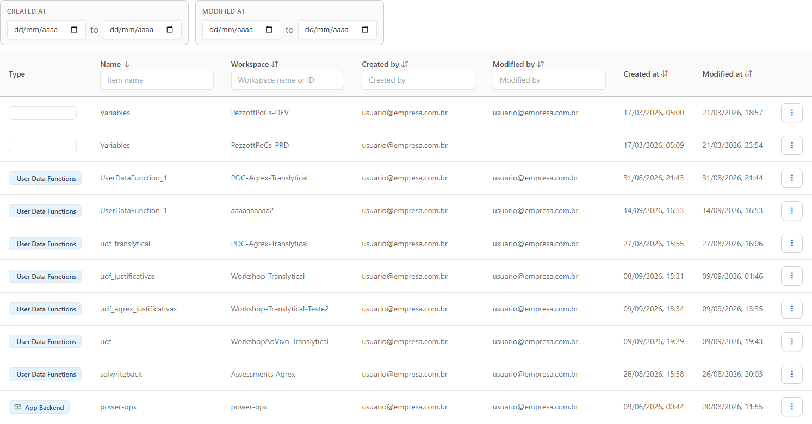Screen dimensions: 812x424
Task: Open three-dot menu for udf_agrex_justificativas row
Action: coord(791,309)
